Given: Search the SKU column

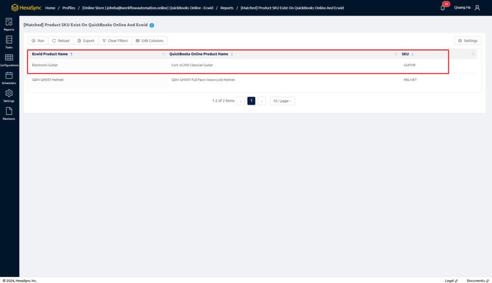Looking at the screenshot, I should click(473, 54).
